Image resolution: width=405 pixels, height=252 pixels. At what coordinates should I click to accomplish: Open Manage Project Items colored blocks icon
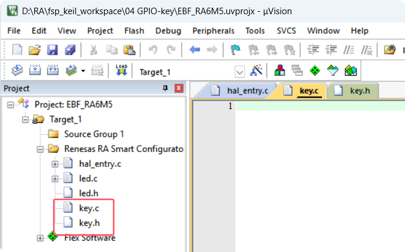[x=279, y=70]
